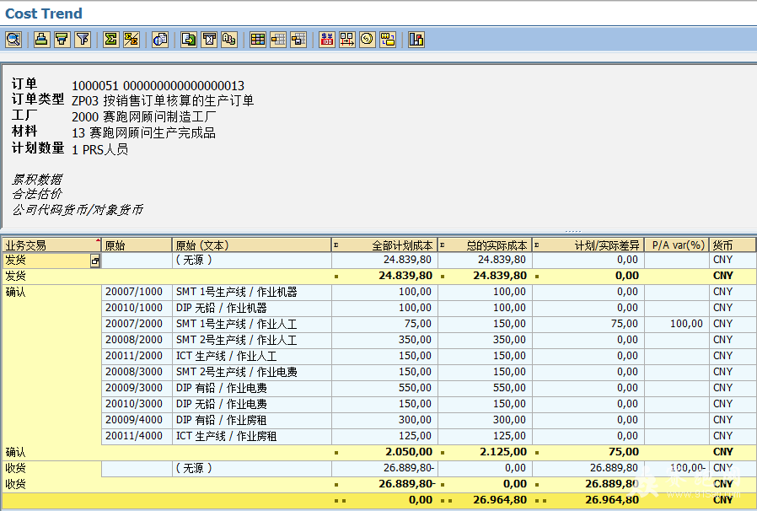Click the sum marker in 计划/实际差异 header
This screenshot has height=511, width=757.
coord(536,245)
